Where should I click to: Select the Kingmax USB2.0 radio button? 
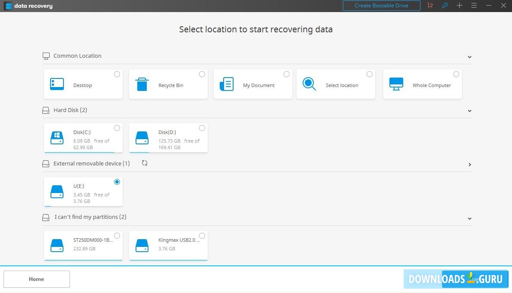pos(202,235)
